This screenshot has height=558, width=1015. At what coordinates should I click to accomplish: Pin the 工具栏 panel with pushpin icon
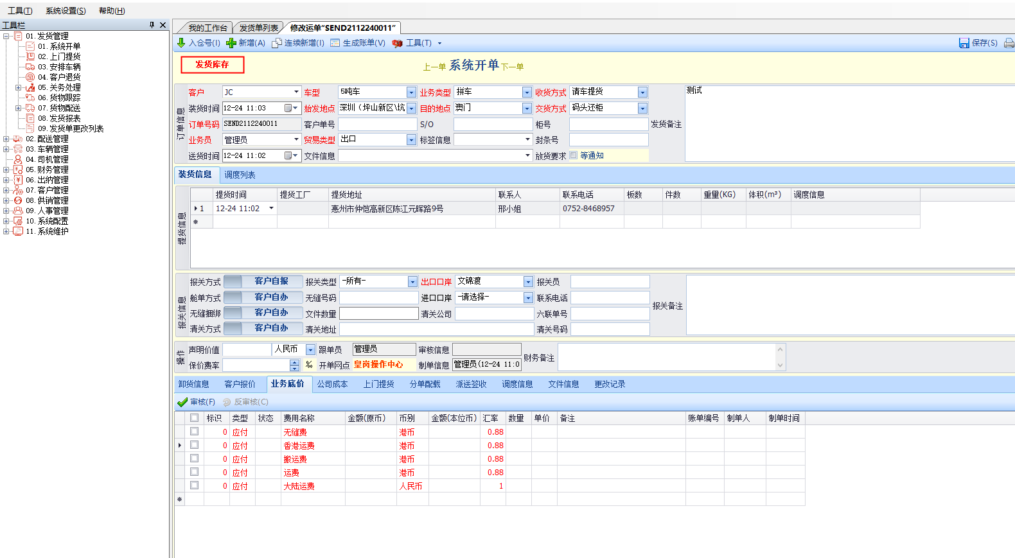tap(152, 25)
